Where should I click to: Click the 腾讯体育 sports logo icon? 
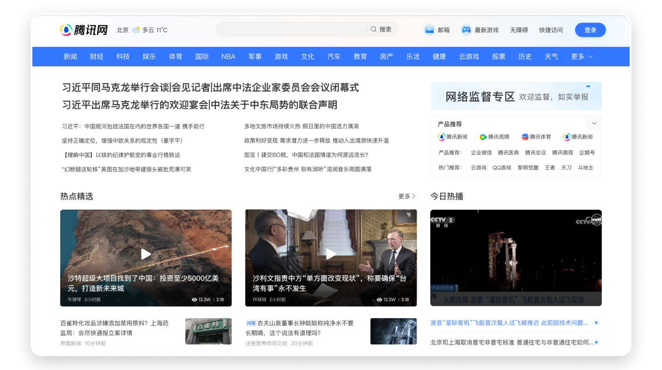click(525, 137)
